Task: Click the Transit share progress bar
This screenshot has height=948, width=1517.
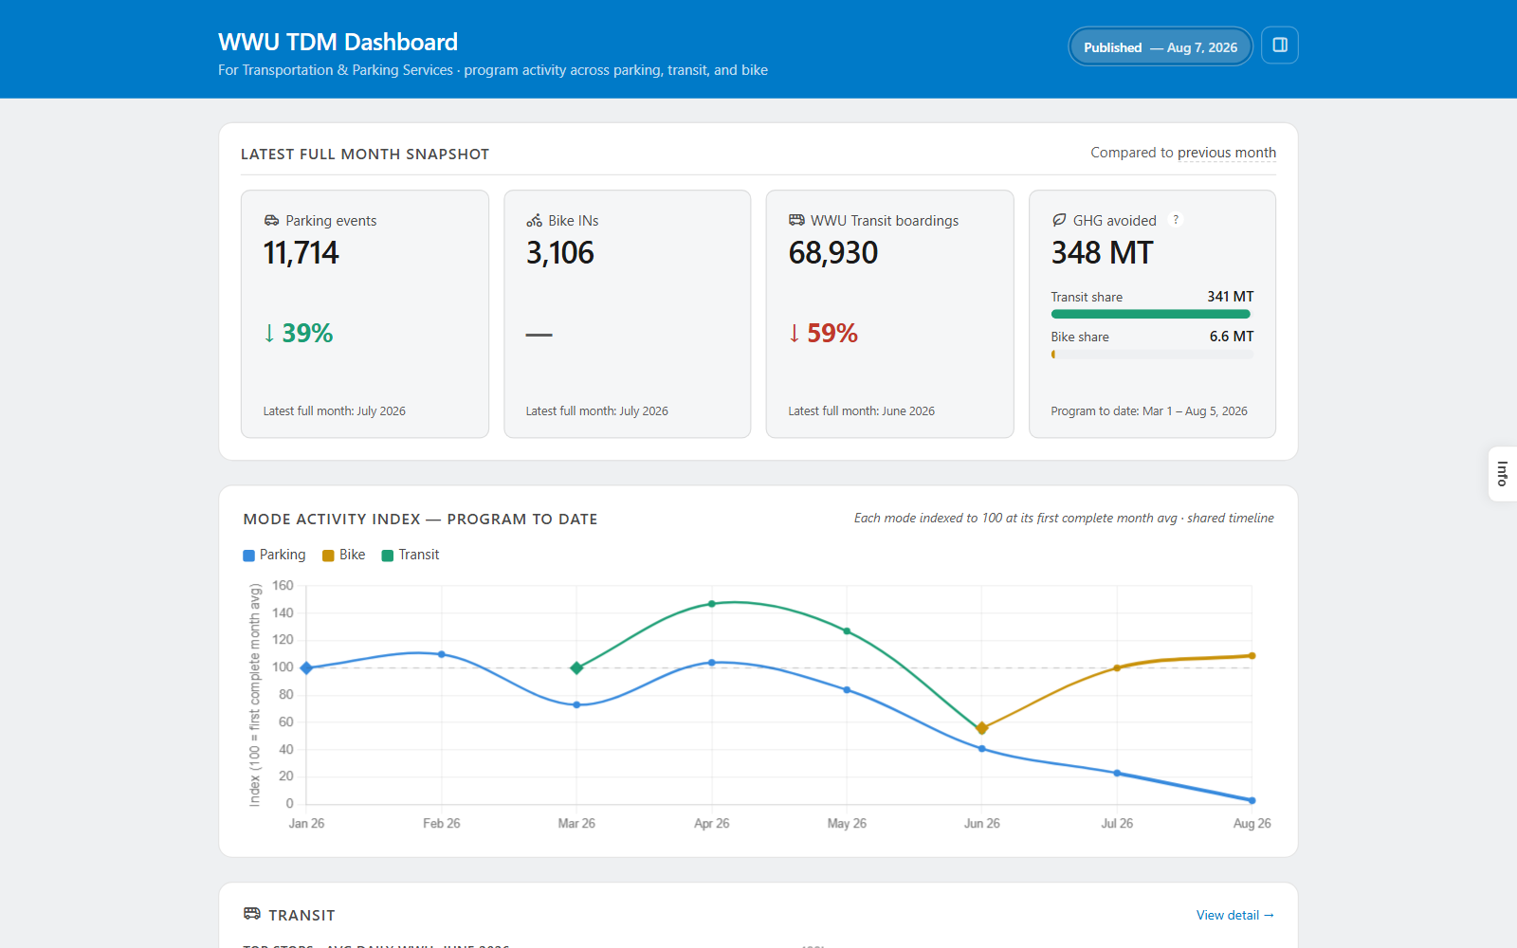Action: click(x=1152, y=314)
